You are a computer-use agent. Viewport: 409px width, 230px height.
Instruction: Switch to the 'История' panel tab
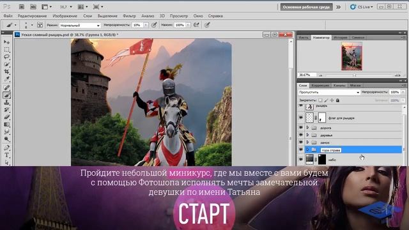point(341,38)
